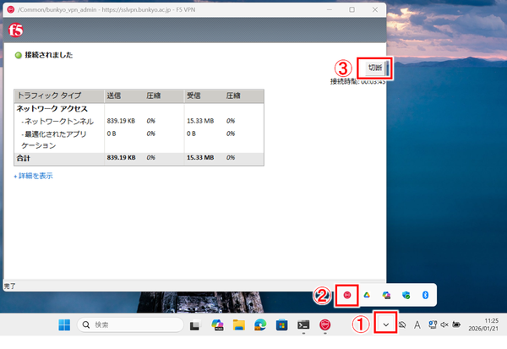Open Microsoft Store from taskbar
Screen dimensions: 507x349
pos(281,324)
